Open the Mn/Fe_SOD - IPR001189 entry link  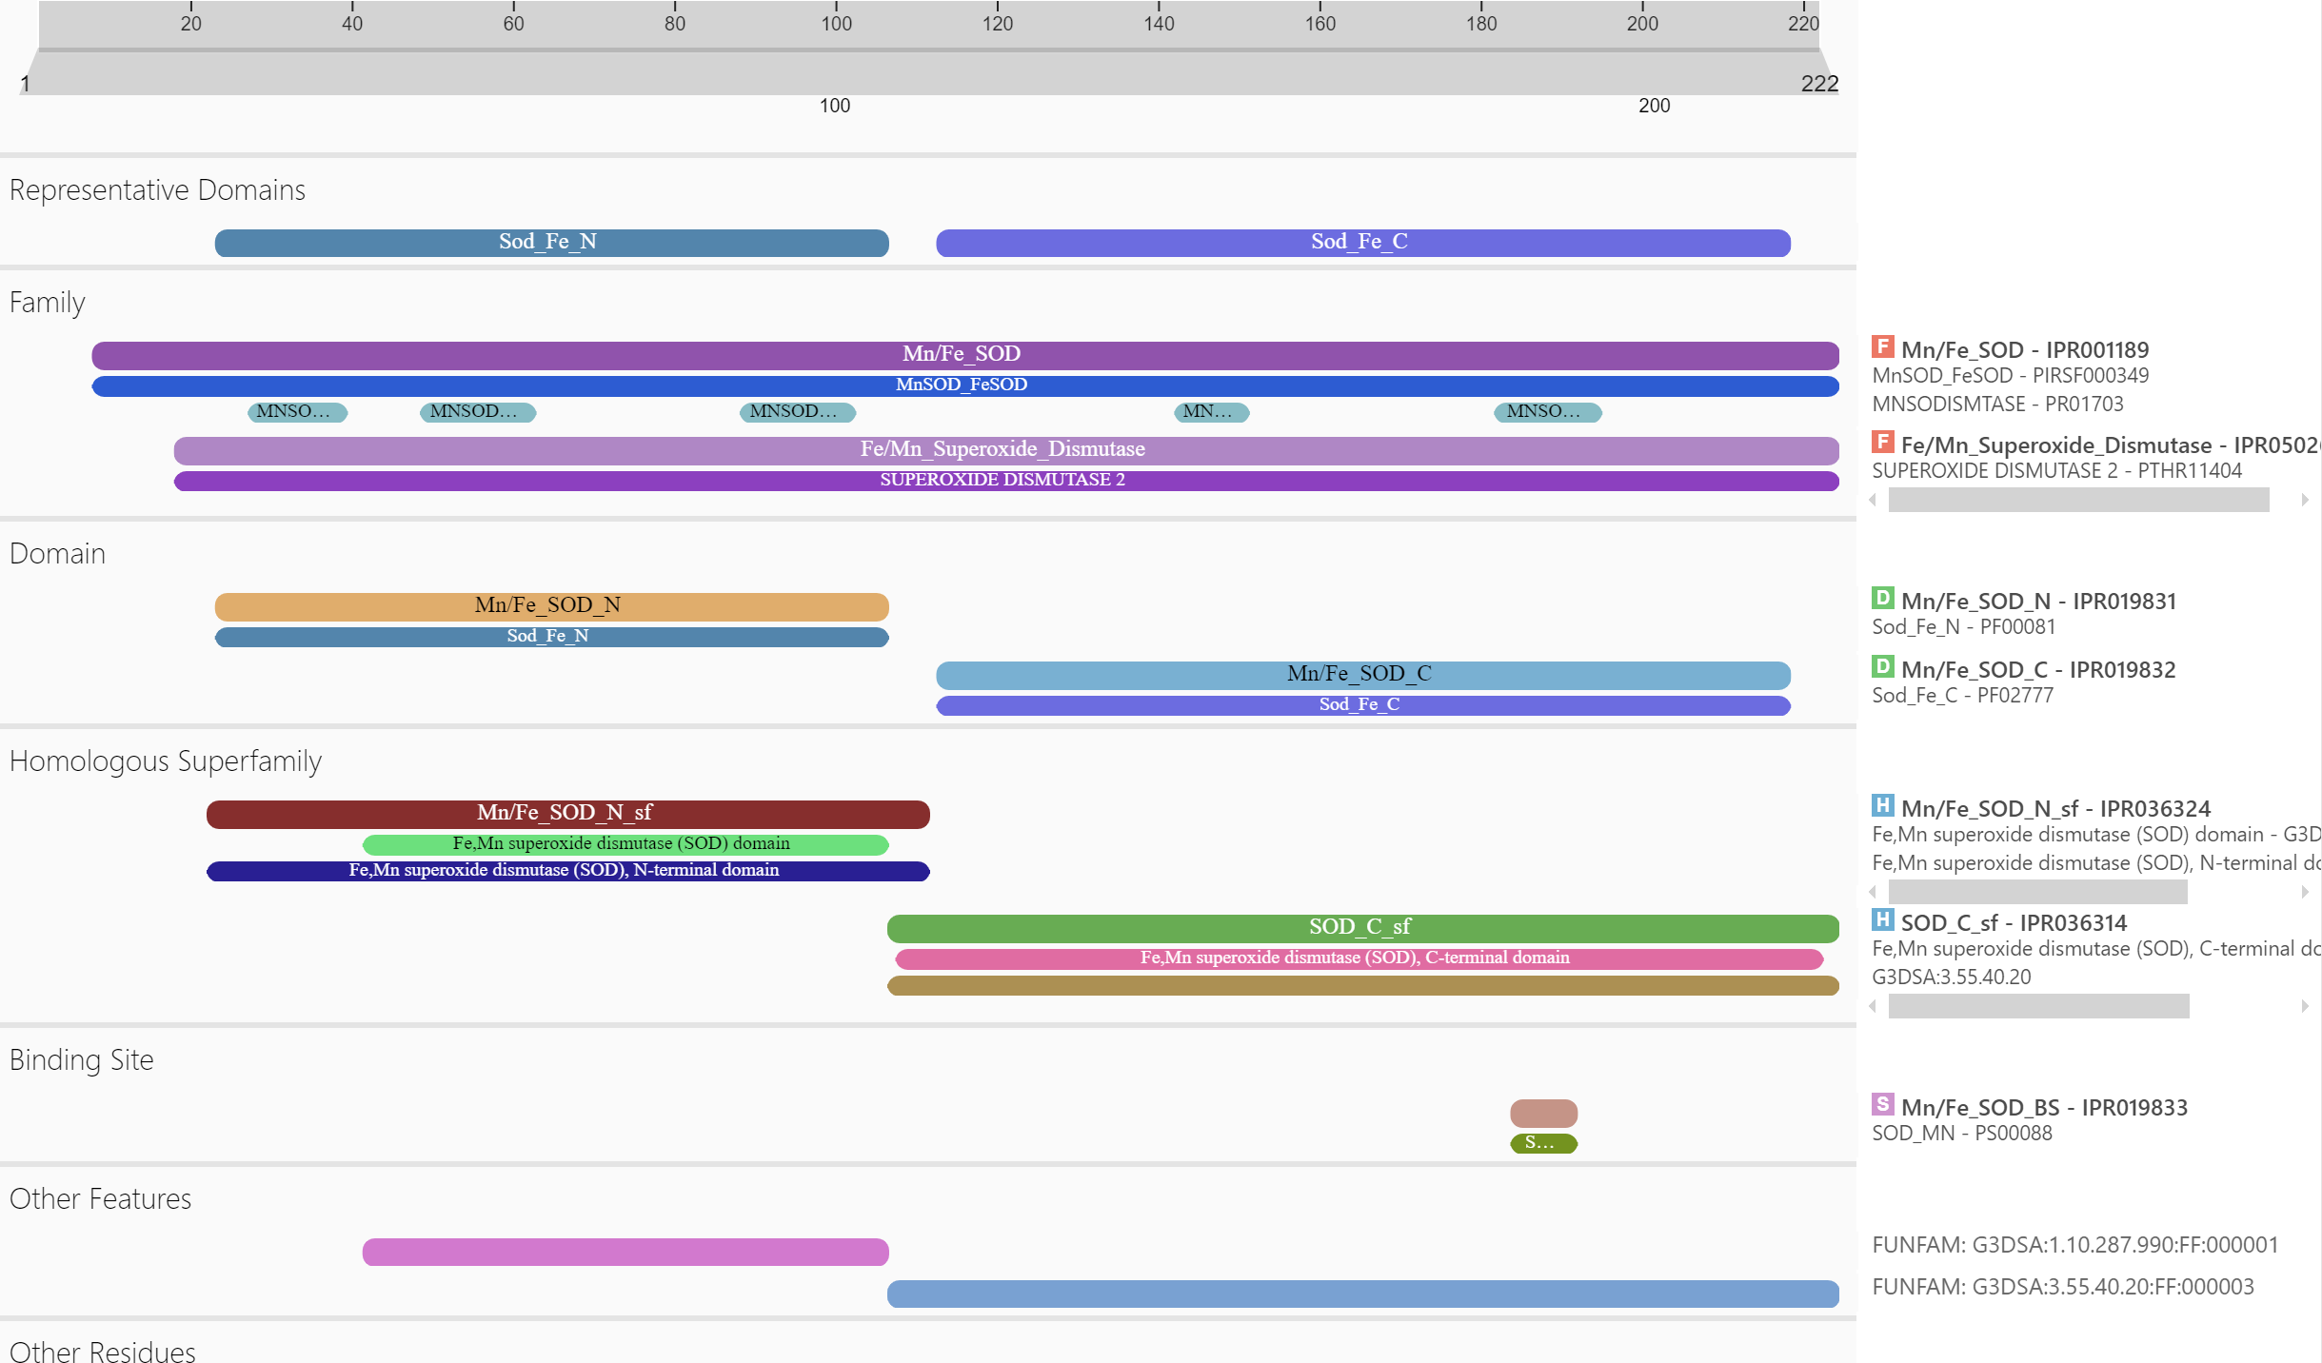point(2025,350)
